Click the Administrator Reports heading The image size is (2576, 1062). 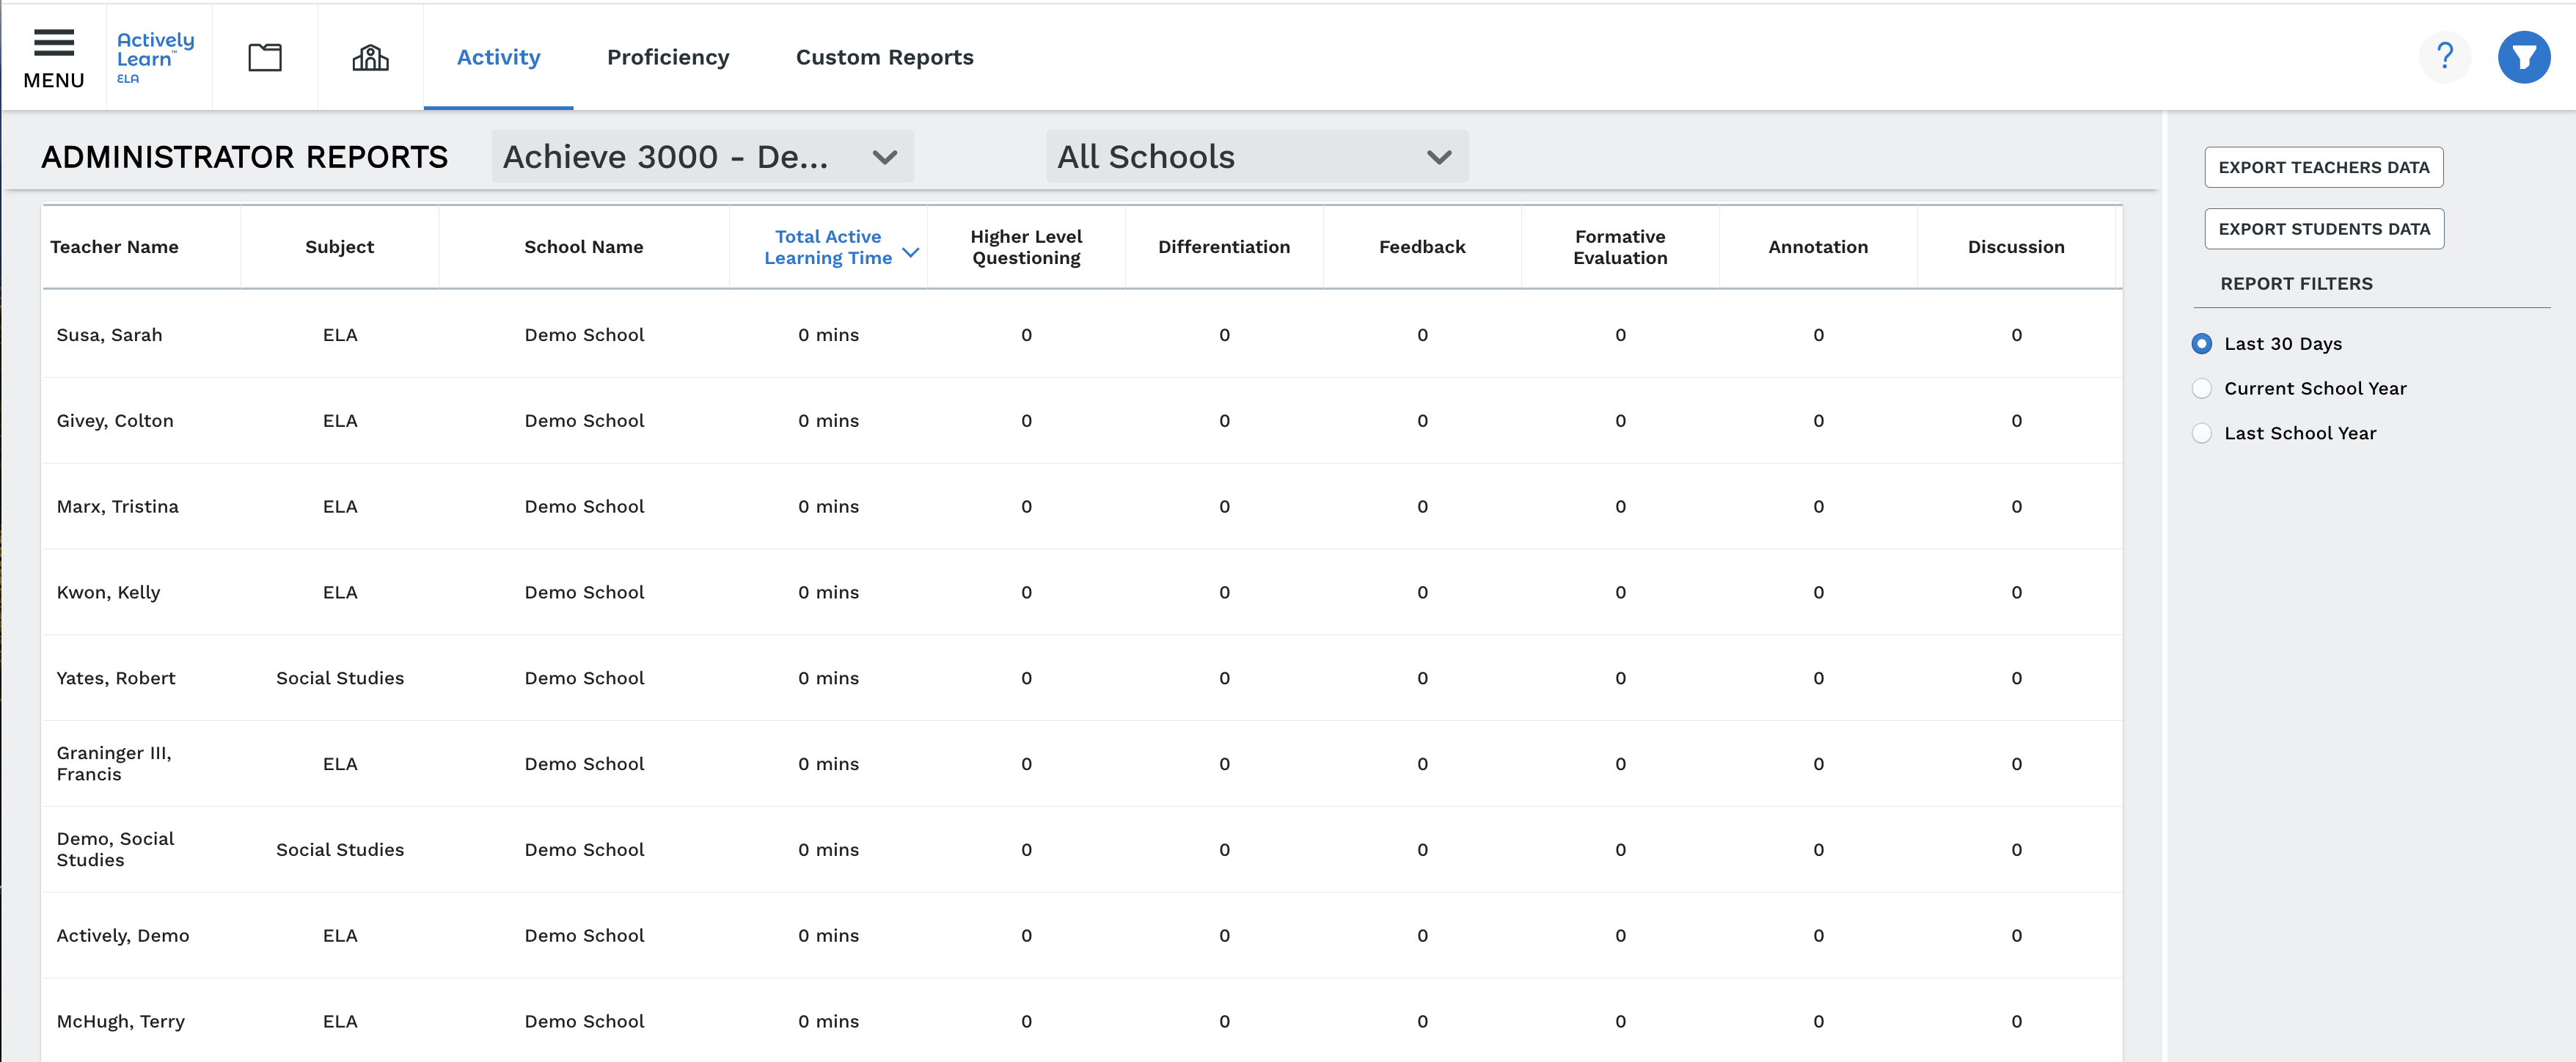[x=244, y=157]
